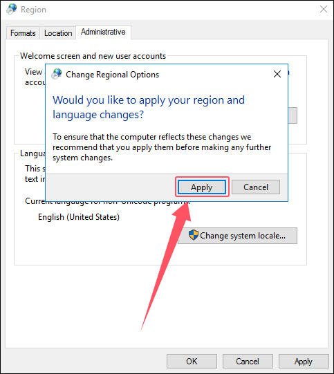The image size is (334, 374).
Task: Click Cancel at bottom of Region window
Action: click(248, 361)
